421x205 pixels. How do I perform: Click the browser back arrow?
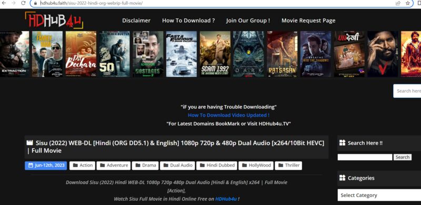4,3
